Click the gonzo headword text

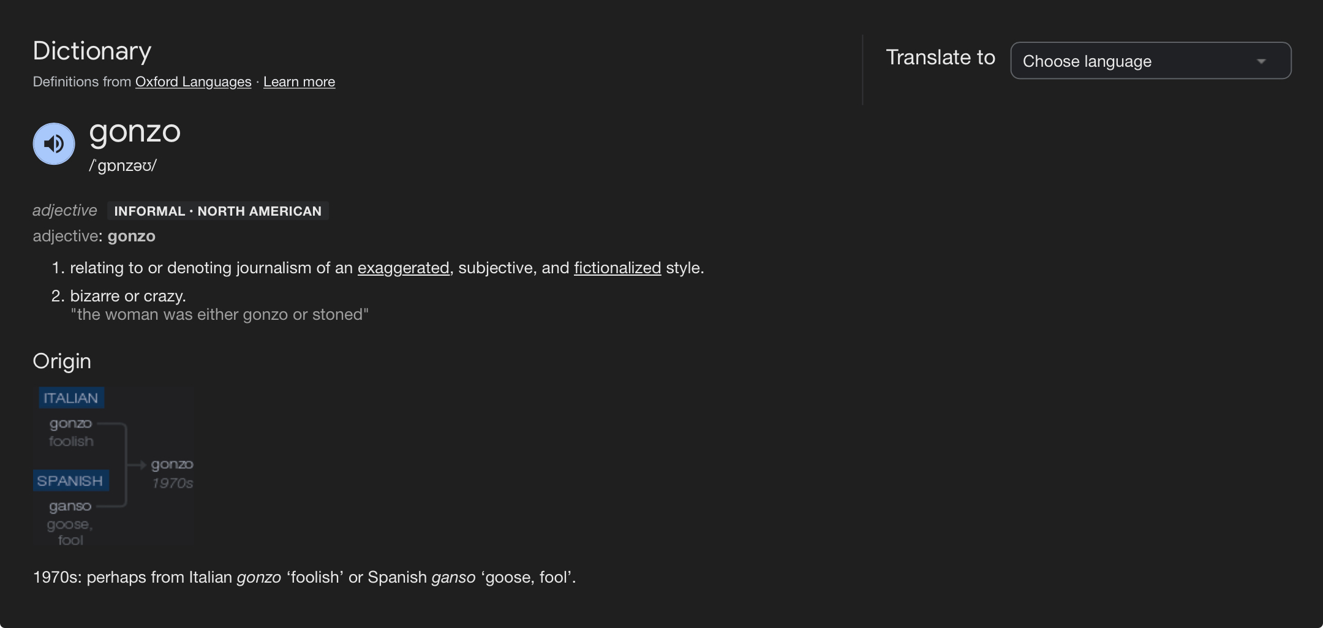(x=135, y=132)
